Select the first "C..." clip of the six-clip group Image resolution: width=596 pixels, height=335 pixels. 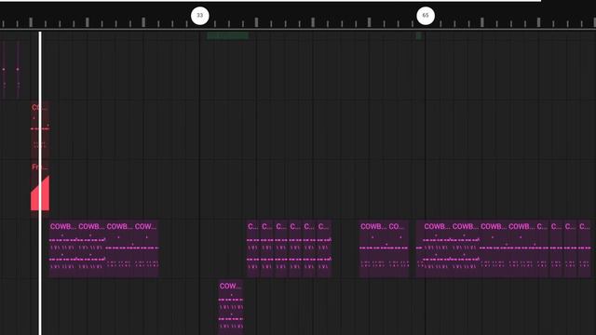click(x=253, y=248)
